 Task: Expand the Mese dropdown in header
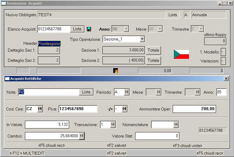coord(160,29)
